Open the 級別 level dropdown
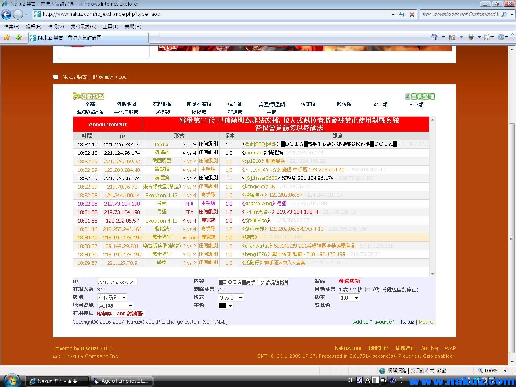516x387 pixels. pos(112,298)
